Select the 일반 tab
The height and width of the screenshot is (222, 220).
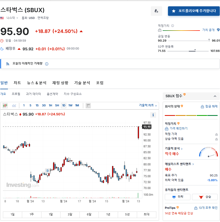pyautogui.click(x=4, y=83)
